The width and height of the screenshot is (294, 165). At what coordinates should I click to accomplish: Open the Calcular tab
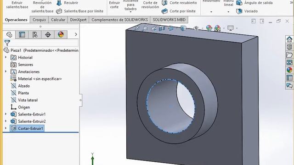(x=58, y=20)
